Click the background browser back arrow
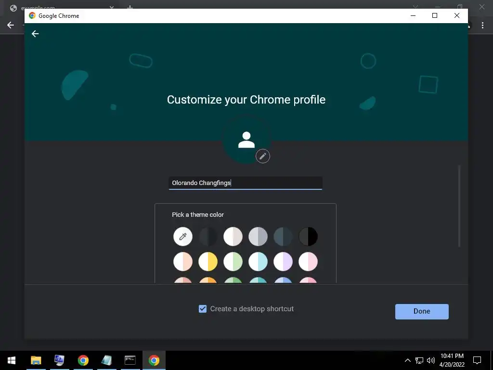Viewport: 493px width, 370px height. pos(11,25)
